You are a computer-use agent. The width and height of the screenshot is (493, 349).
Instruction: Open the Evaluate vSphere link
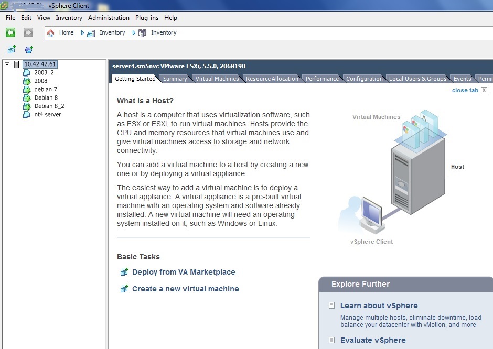coord(373,340)
